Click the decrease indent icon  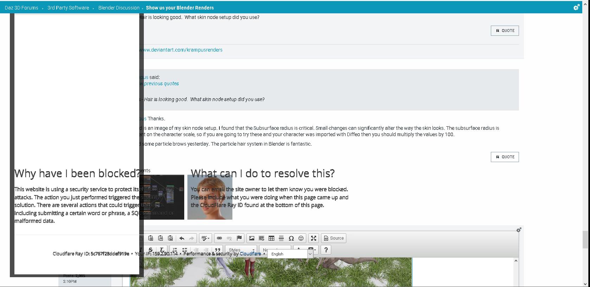(x=196, y=250)
